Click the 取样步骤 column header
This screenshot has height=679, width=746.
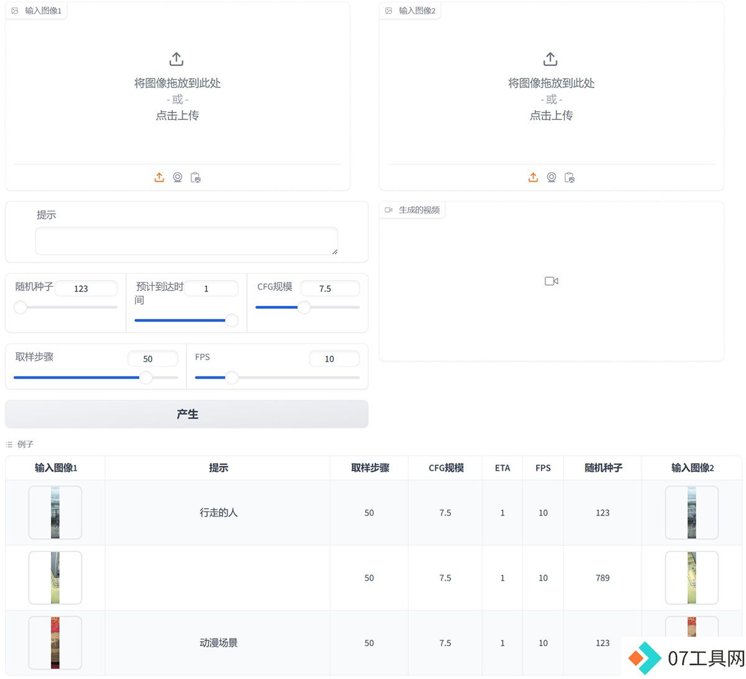coord(370,468)
